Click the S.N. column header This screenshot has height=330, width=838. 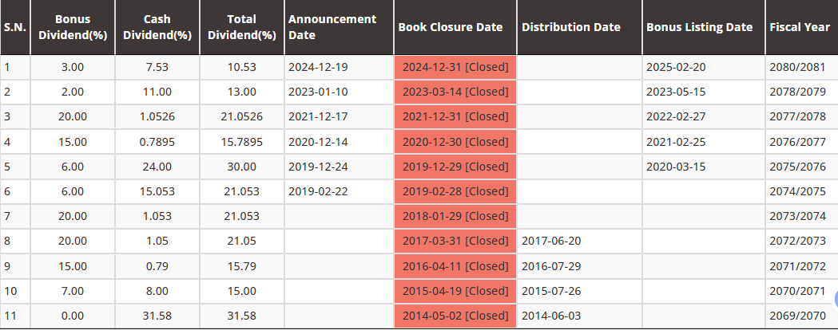pos(14,27)
